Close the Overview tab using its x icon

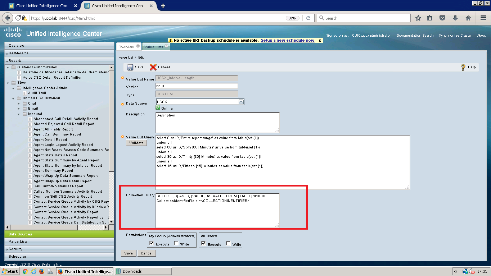coord(138,46)
